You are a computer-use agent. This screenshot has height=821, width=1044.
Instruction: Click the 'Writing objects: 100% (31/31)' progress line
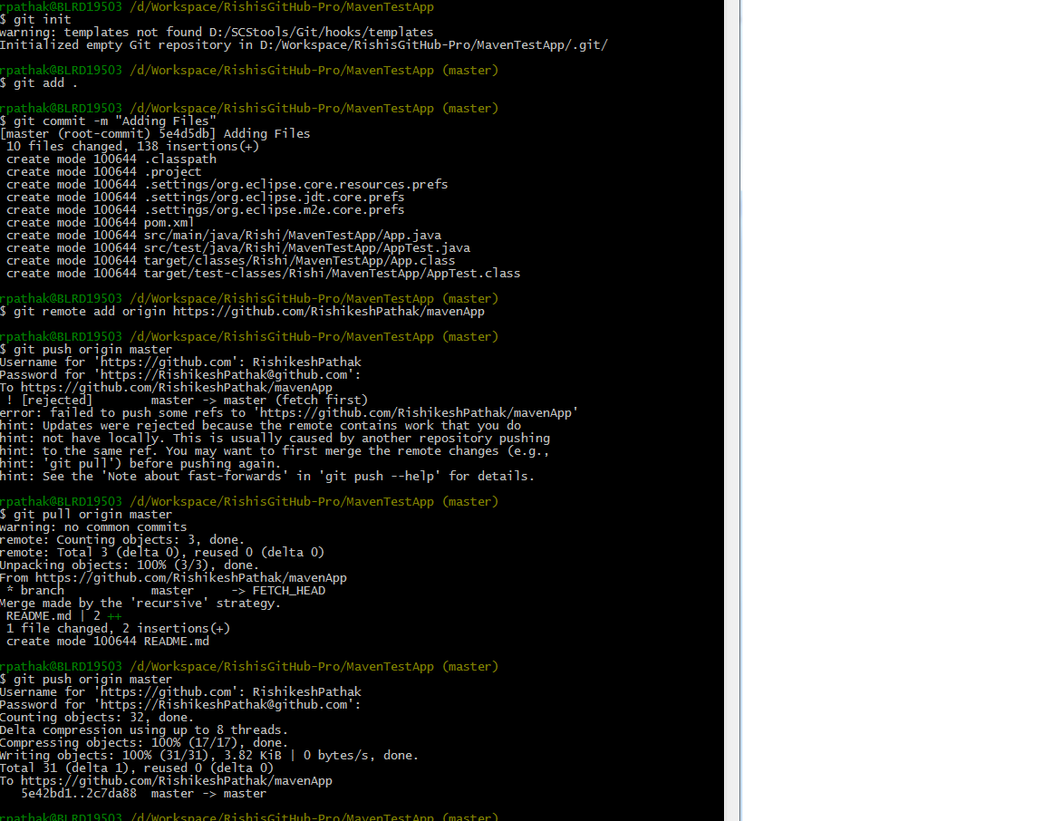[209, 755]
